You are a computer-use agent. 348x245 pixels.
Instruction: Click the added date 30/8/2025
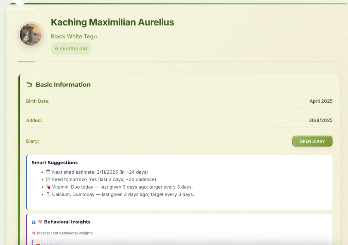click(x=321, y=120)
